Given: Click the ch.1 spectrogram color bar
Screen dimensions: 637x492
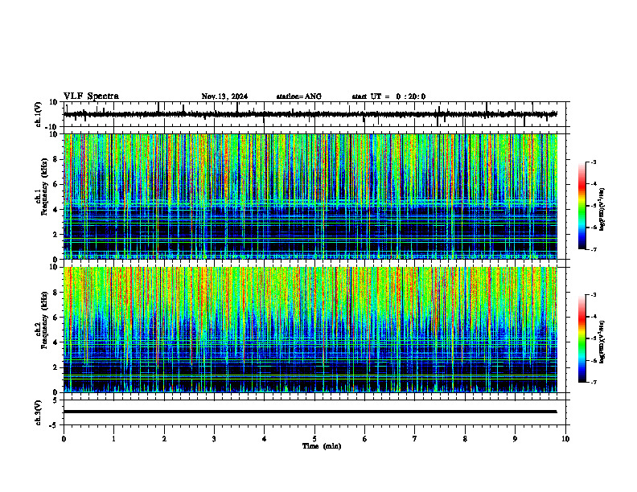Looking at the screenshot, I should click(x=582, y=206).
